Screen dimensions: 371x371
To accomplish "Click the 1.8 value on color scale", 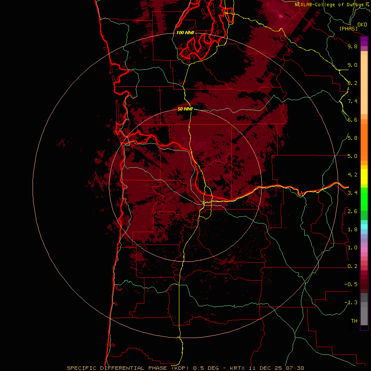I will [x=352, y=230].
